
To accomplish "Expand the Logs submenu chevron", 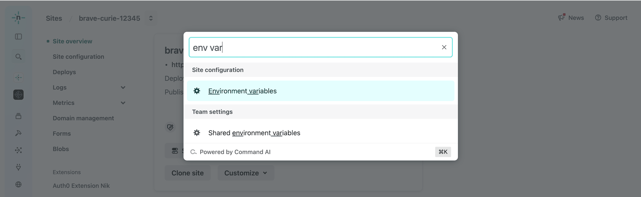I will (x=123, y=88).
